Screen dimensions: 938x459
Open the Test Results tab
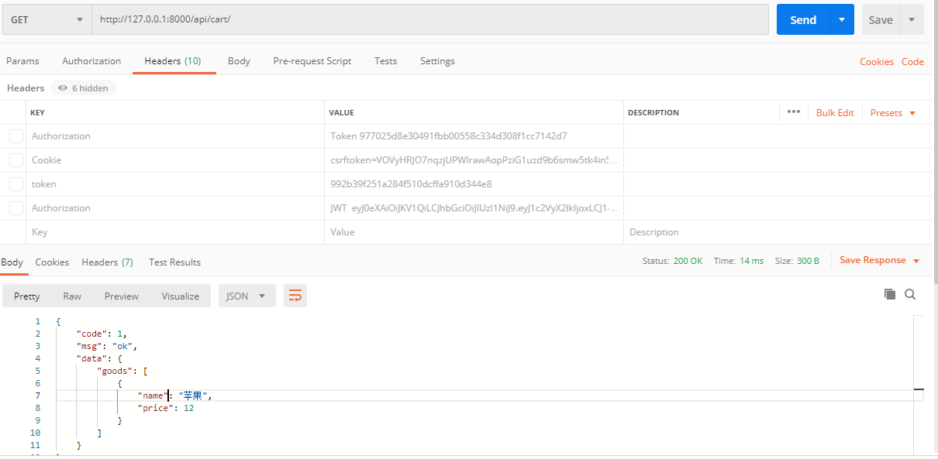(x=174, y=262)
